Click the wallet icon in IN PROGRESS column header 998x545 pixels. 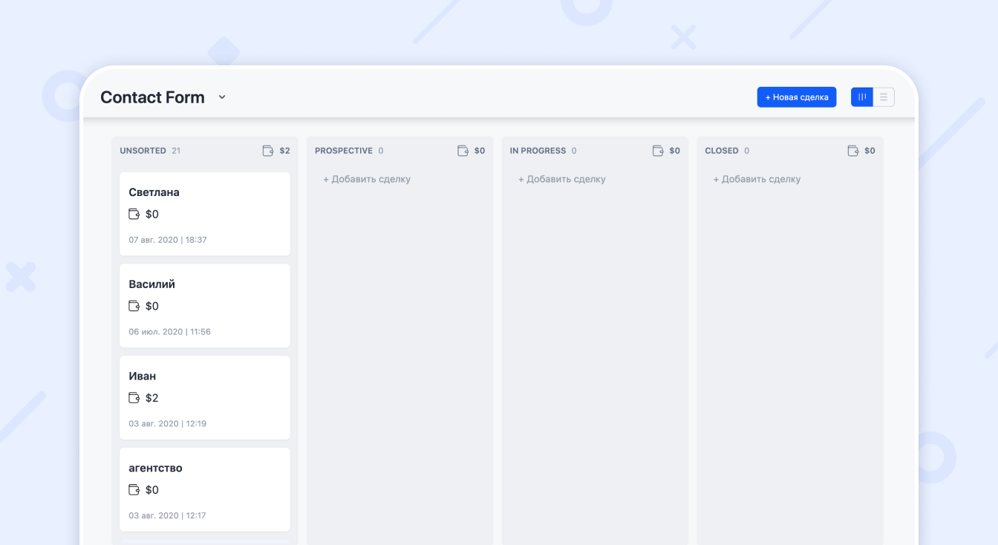pos(658,150)
